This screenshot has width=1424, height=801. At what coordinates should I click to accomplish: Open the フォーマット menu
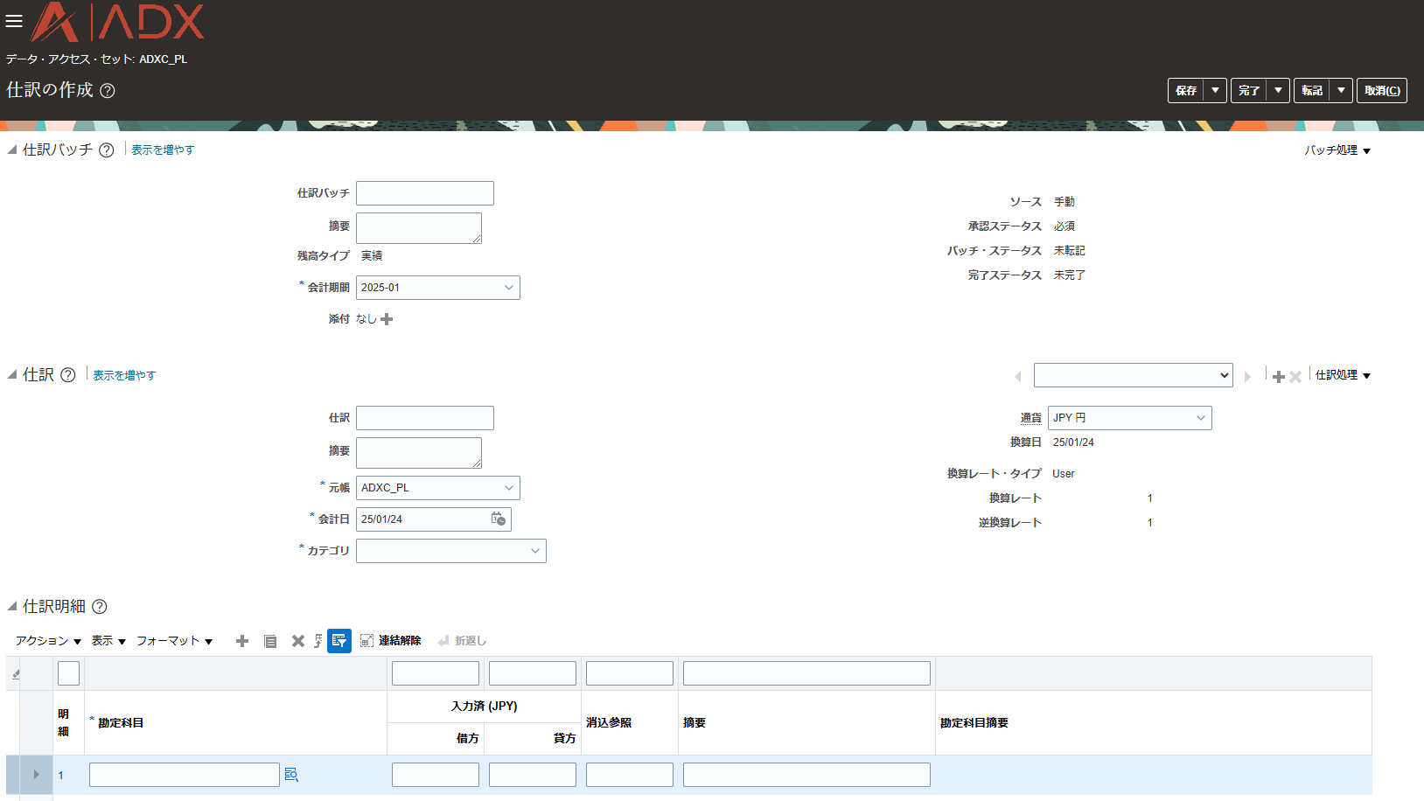click(174, 641)
